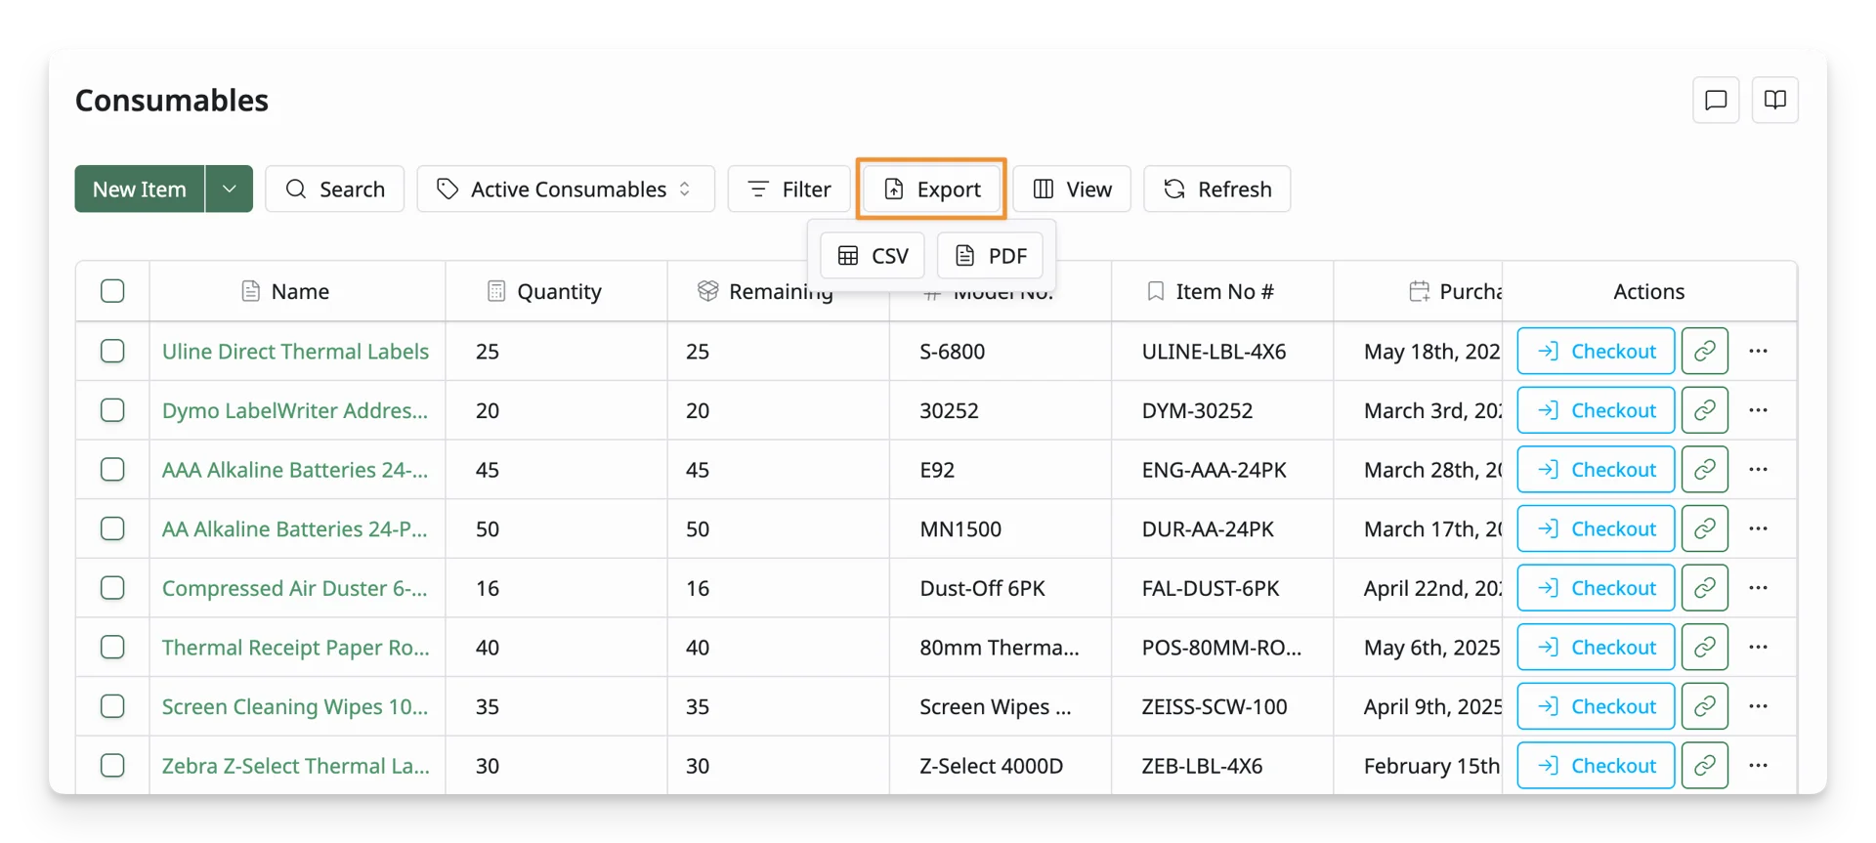Expand the New Item dropdown arrow
Image resolution: width=1876 pixels, height=843 pixels.
click(x=230, y=189)
